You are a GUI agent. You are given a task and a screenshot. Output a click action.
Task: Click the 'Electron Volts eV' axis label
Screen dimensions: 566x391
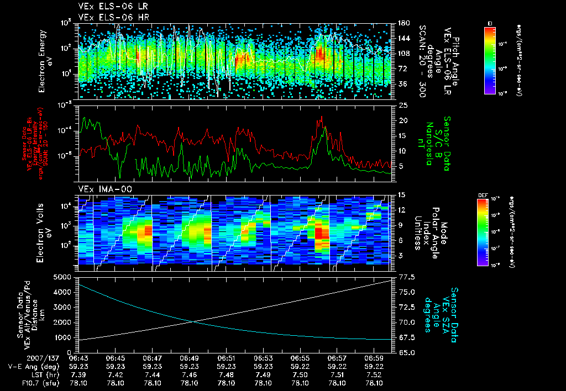pos(44,233)
